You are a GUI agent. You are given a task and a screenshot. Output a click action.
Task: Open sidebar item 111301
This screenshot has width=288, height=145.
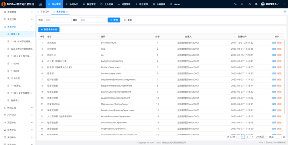tap(18, 71)
